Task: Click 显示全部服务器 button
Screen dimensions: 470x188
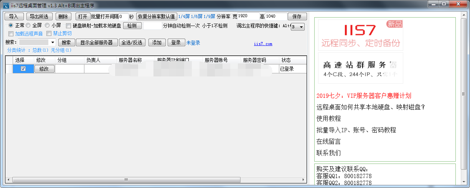Action: point(96,42)
